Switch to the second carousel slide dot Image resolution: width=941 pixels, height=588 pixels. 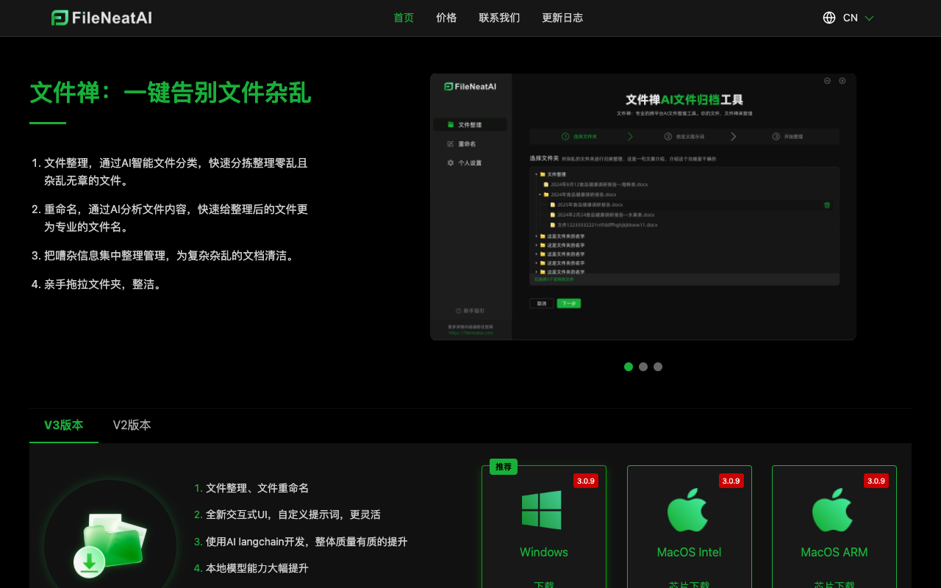(643, 367)
